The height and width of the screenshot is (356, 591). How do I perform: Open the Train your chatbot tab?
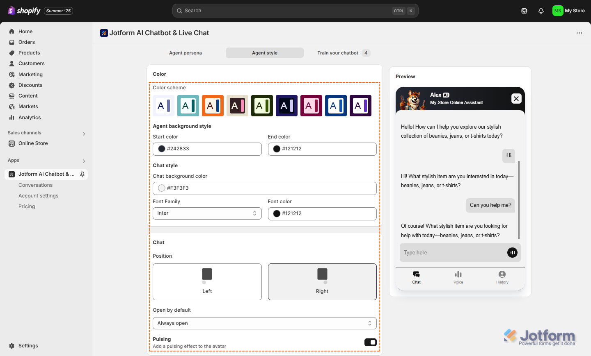click(344, 53)
